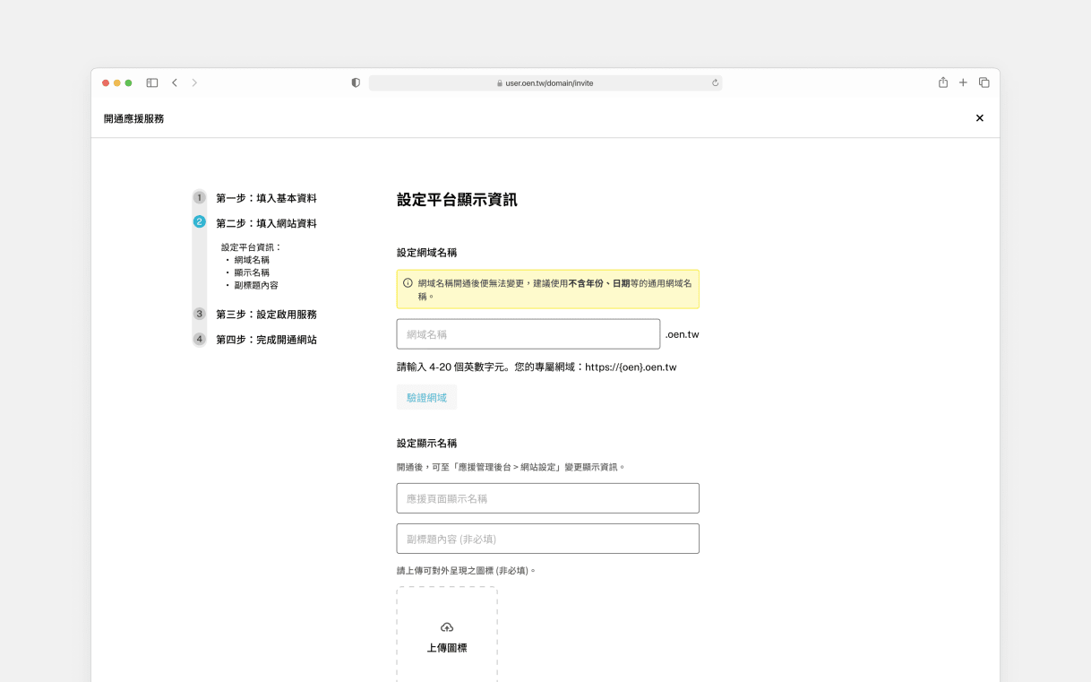The height and width of the screenshot is (682, 1091).
Task: Click the 請上傳可對外呈現之圖標 hint text
Action: [x=466, y=570]
